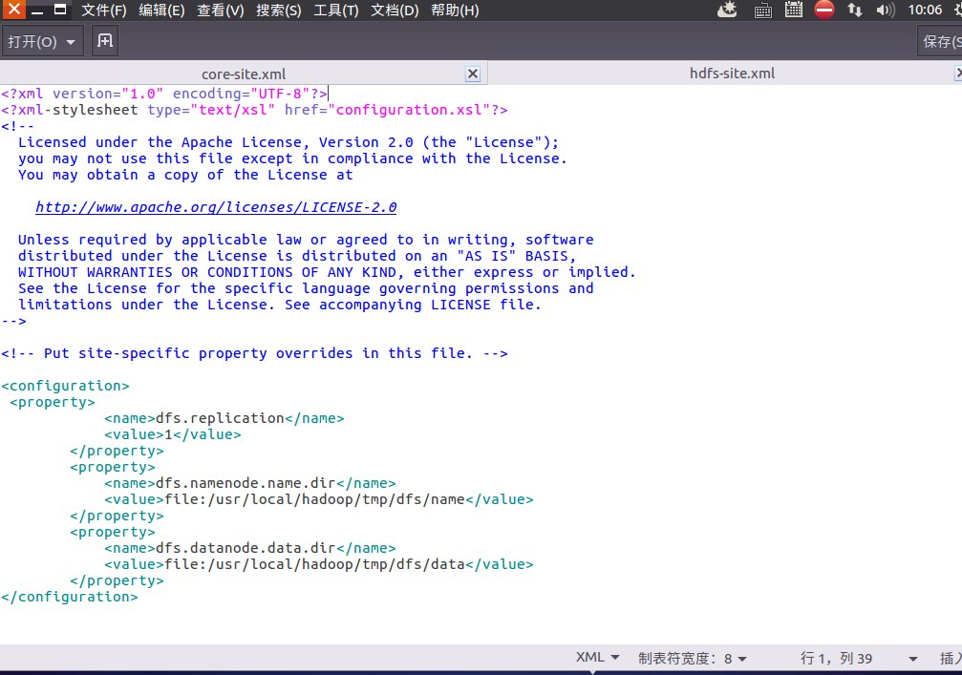Image resolution: width=962 pixels, height=675 pixels.
Task: Click the opening <configuration> tag
Action: 65,387
